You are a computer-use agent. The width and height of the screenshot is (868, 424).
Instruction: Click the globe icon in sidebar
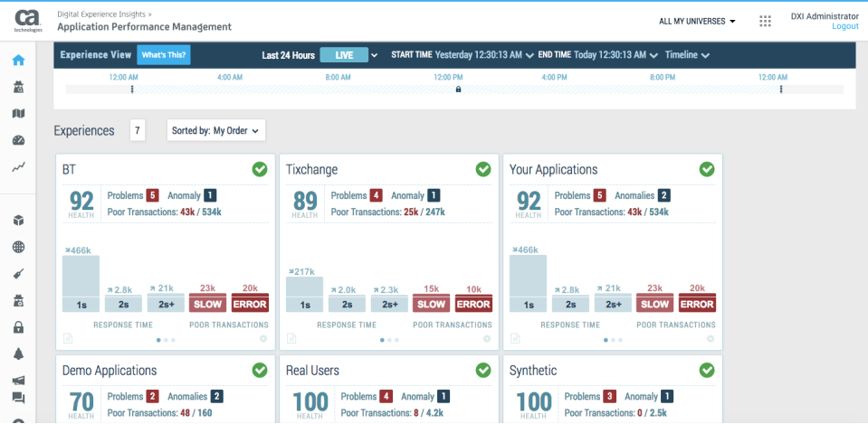click(18, 247)
